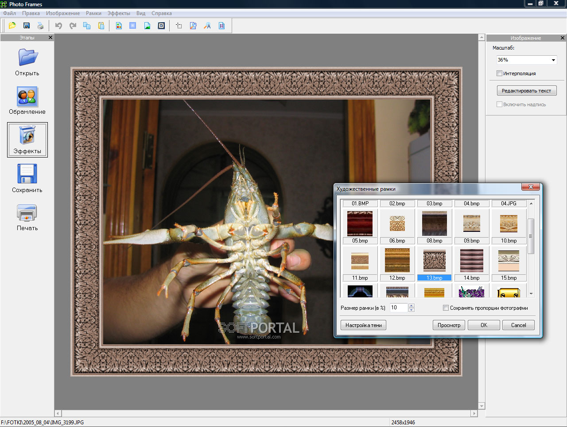The image size is (567, 427).
Task: Expand the Масштаб 36% dropdown
Action: point(553,60)
